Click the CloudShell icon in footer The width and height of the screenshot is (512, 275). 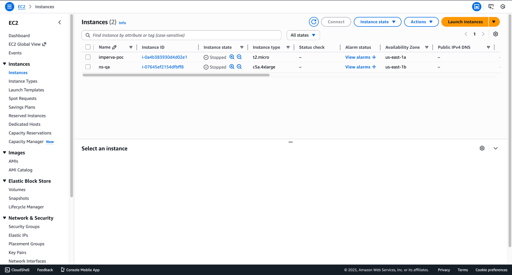pos(7,270)
